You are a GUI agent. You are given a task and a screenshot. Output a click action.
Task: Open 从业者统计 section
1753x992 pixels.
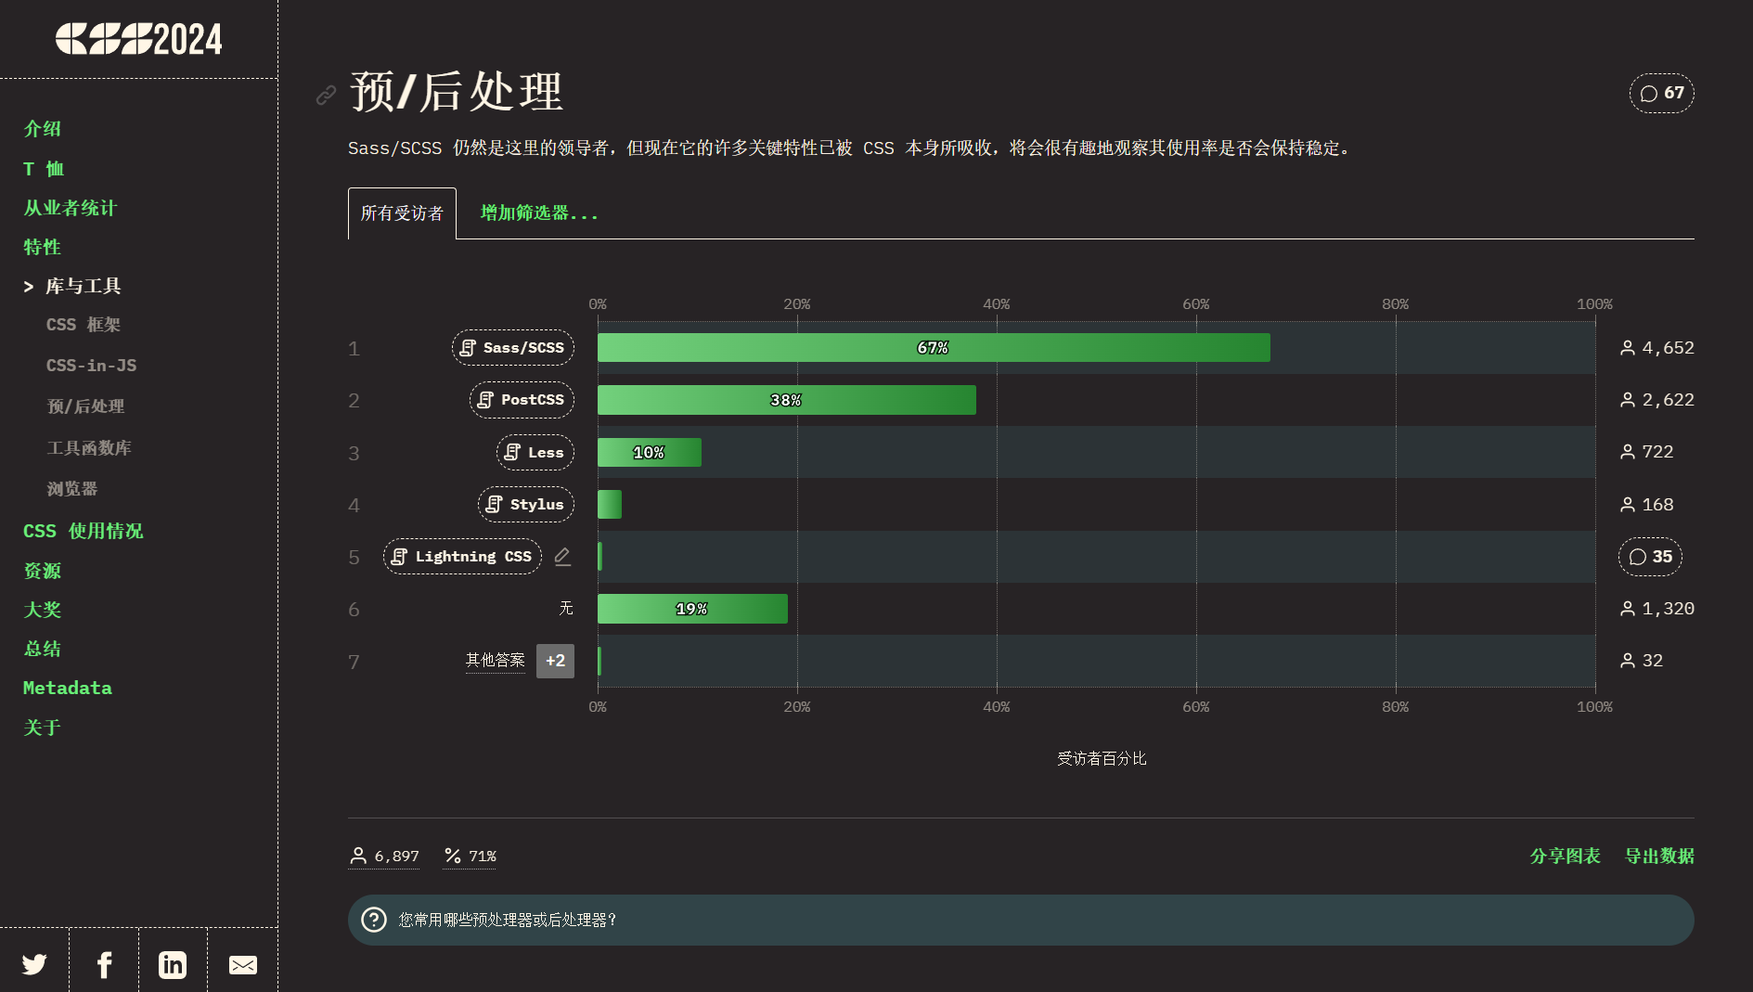(71, 208)
